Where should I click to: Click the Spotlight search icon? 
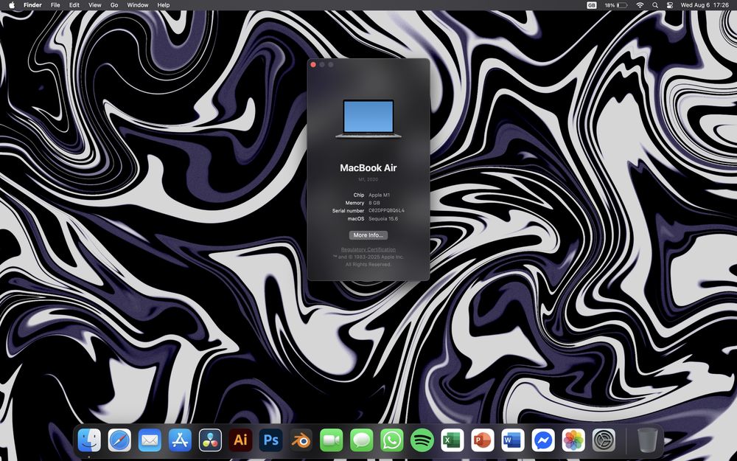pos(655,5)
